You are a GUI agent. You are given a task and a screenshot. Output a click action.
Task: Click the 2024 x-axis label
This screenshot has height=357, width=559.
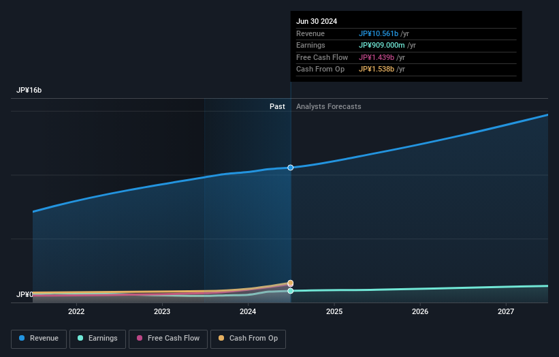coord(248,312)
